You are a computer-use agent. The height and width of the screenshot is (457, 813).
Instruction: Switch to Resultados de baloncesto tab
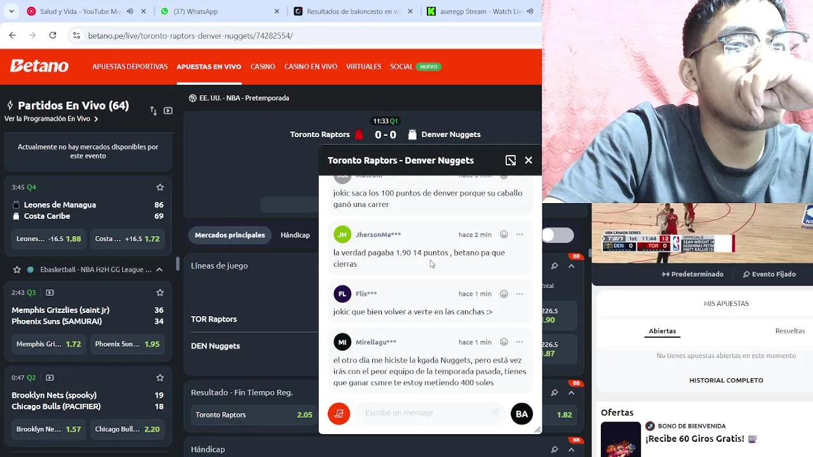point(353,11)
